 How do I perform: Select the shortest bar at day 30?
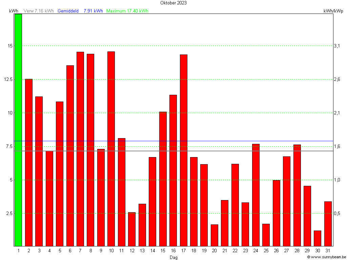click(318, 238)
